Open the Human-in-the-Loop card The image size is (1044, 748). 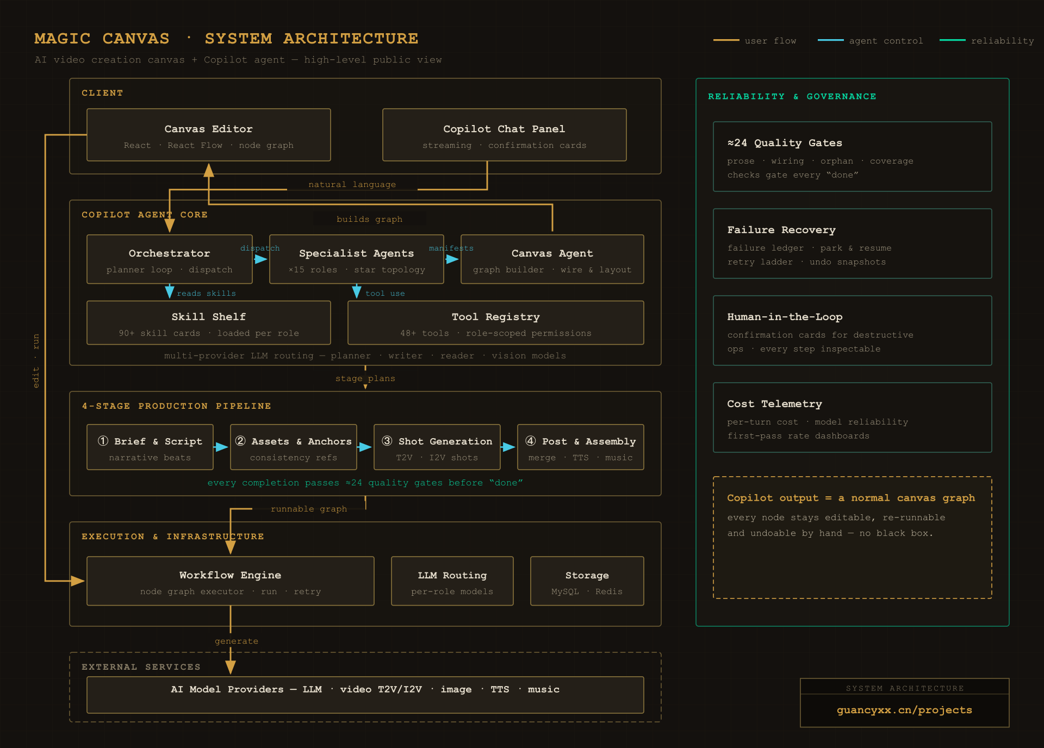(x=853, y=331)
